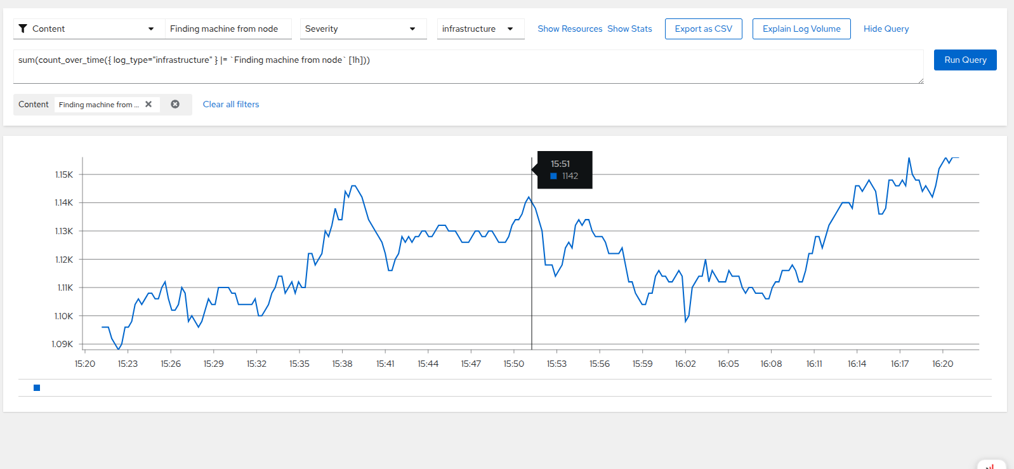This screenshot has height=469, width=1014.
Task: Run the query with Run Query button
Action: point(965,60)
